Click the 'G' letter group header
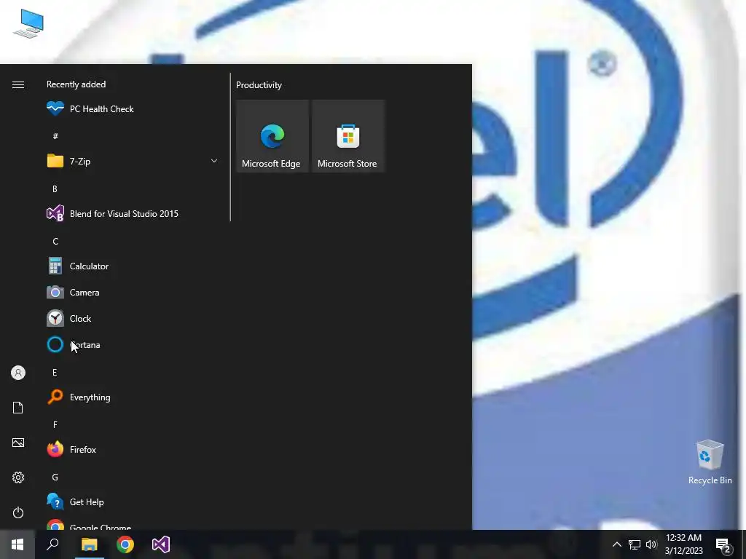Screen dimensions: 746x559 [55, 477]
